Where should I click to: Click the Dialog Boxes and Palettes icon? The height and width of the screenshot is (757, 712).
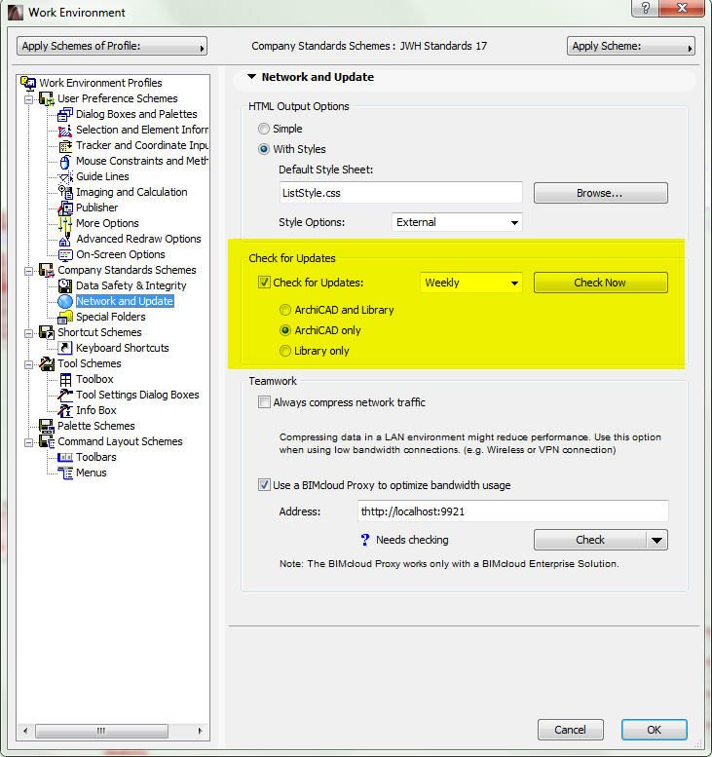tap(64, 114)
